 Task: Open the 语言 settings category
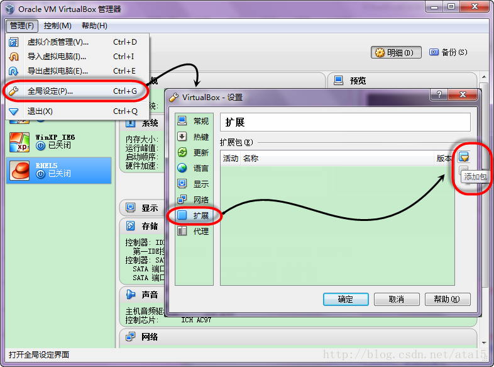click(x=194, y=168)
